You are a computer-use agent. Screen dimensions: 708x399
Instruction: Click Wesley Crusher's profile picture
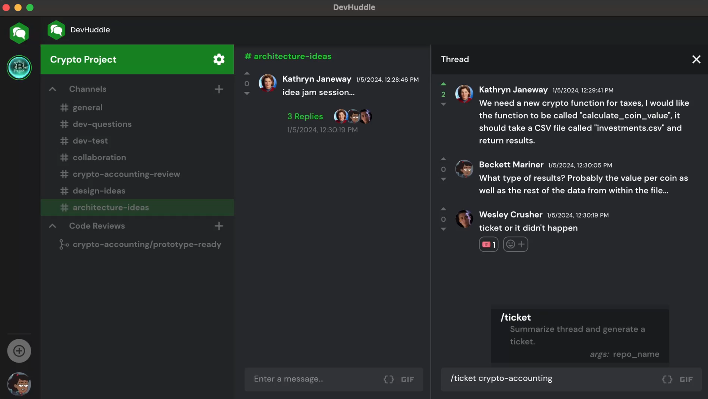click(x=464, y=219)
